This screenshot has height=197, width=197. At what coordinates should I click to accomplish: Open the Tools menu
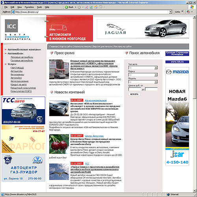(x=39, y=7)
